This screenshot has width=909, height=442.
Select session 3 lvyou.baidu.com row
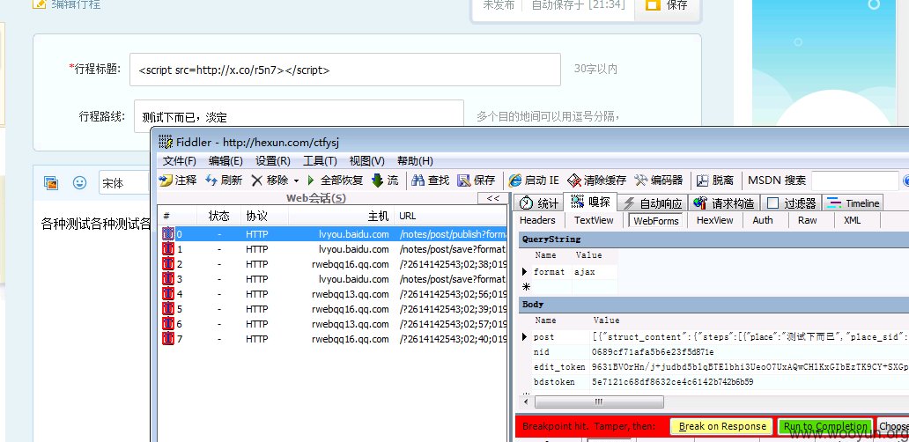coord(334,279)
